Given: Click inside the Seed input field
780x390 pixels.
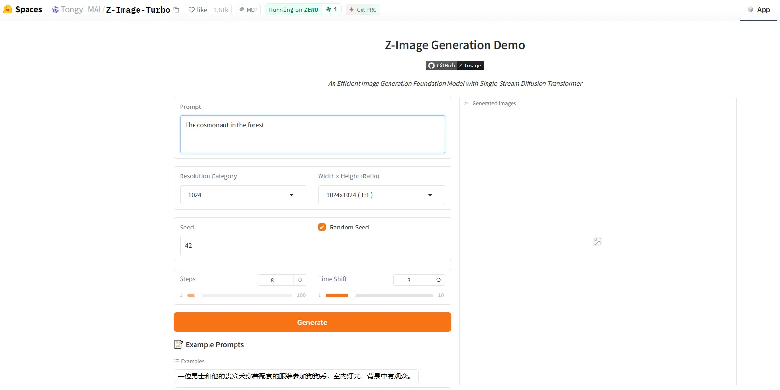Looking at the screenshot, I should (x=243, y=246).
